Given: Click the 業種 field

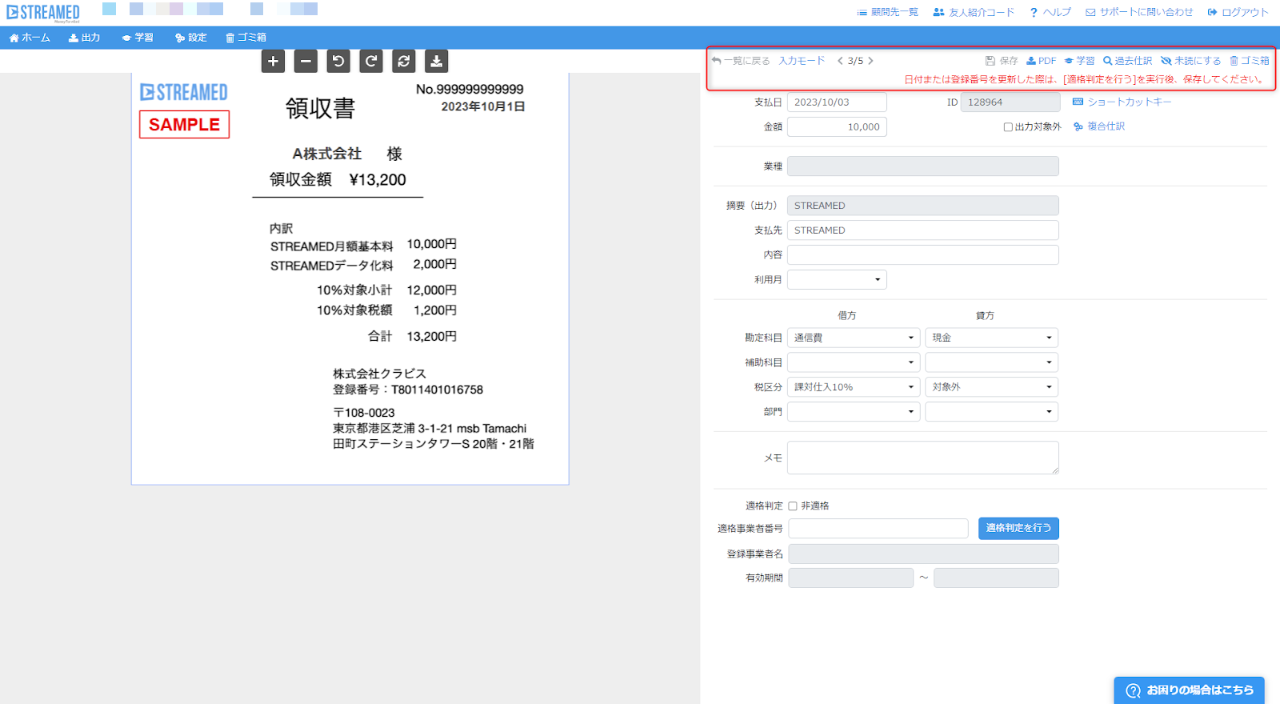Looking at the screenshot, I should (x=923, y=166).
